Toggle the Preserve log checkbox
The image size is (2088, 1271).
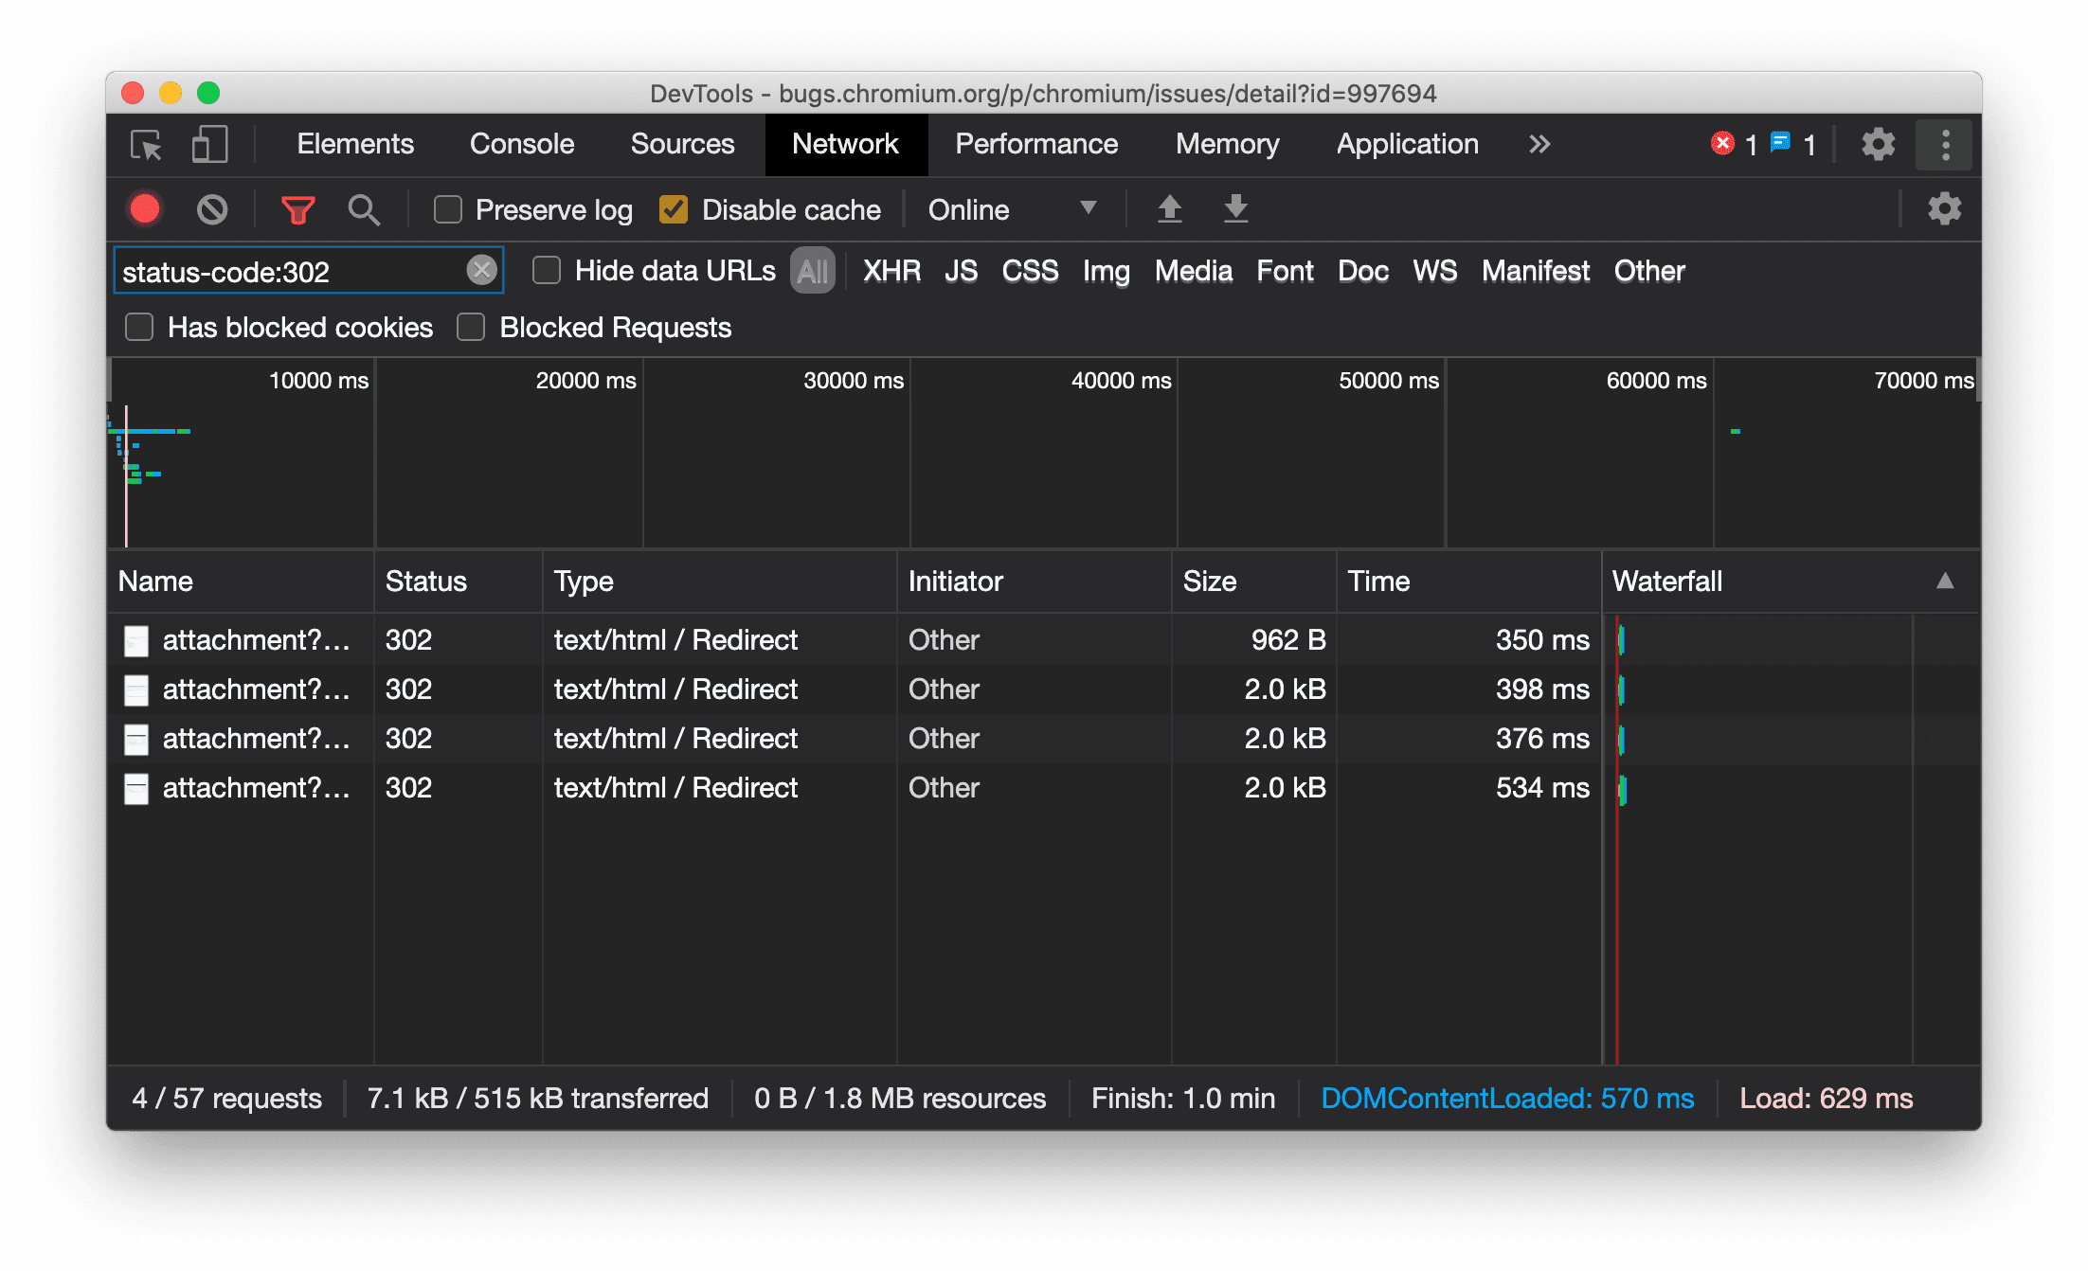[446, 209]
